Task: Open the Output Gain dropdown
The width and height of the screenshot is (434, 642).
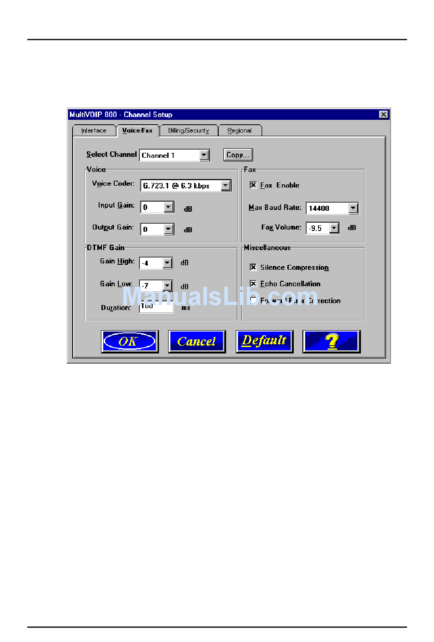Action: (169, 229)
